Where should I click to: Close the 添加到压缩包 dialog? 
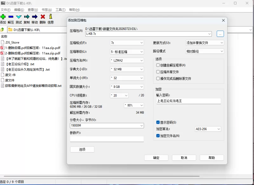[223, 20]
